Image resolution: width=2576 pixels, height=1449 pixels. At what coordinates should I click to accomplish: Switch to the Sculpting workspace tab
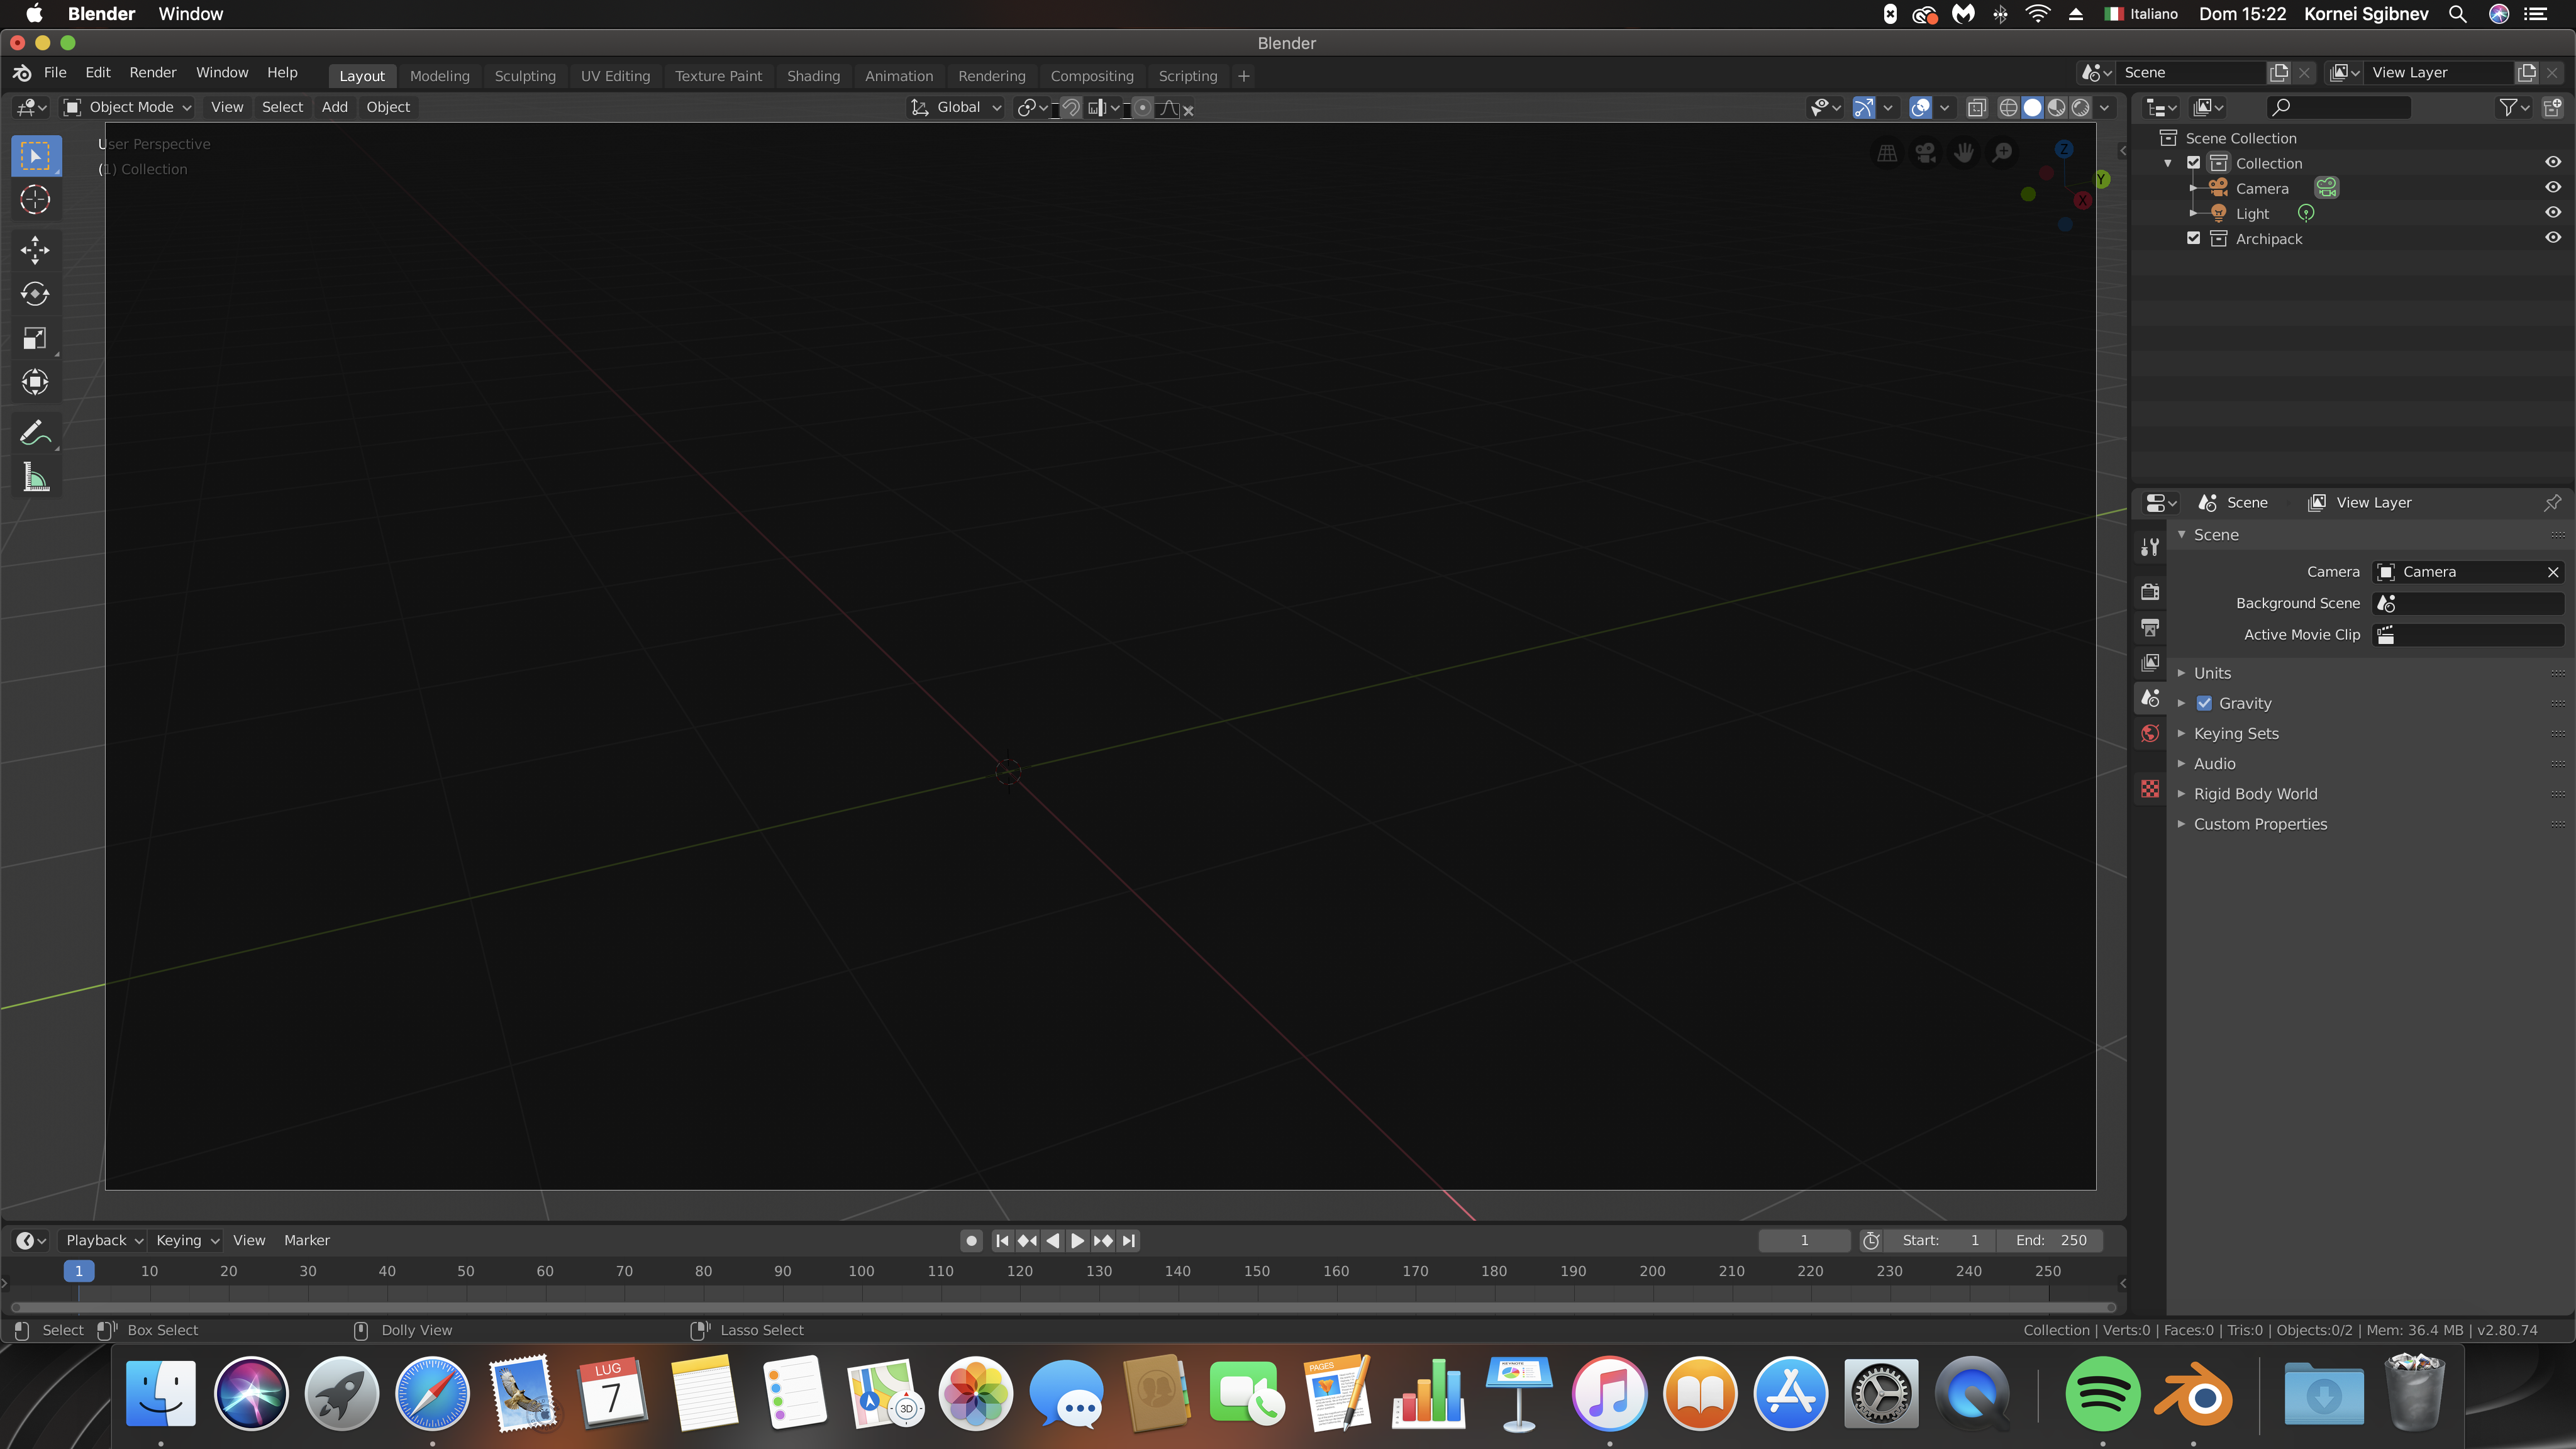525,76
